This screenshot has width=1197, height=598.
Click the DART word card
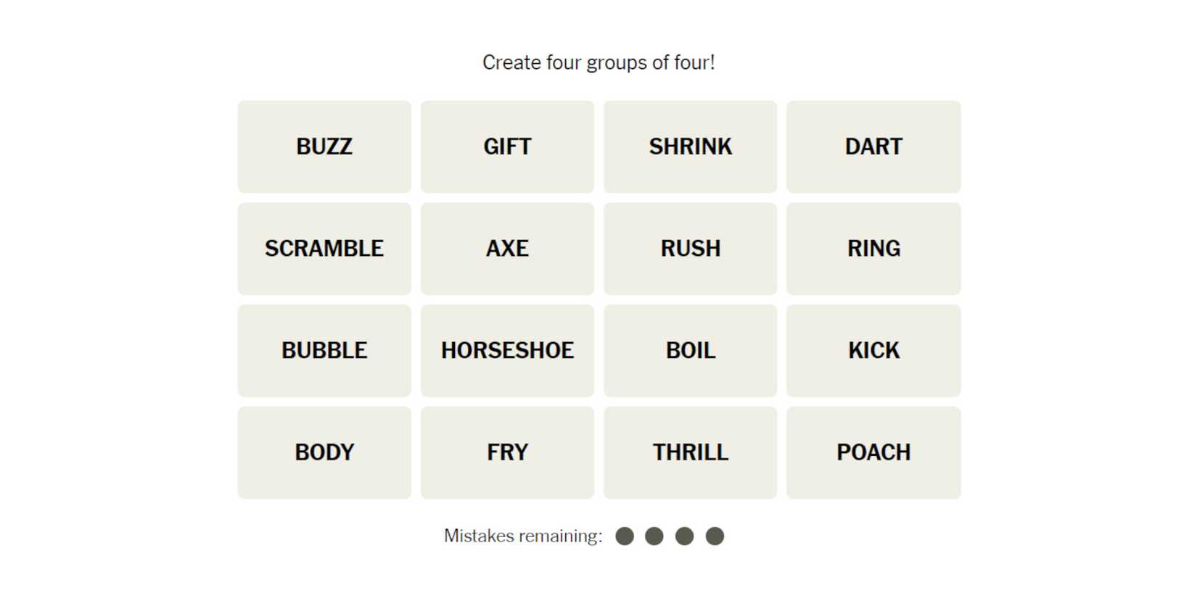tap(873, 146)
